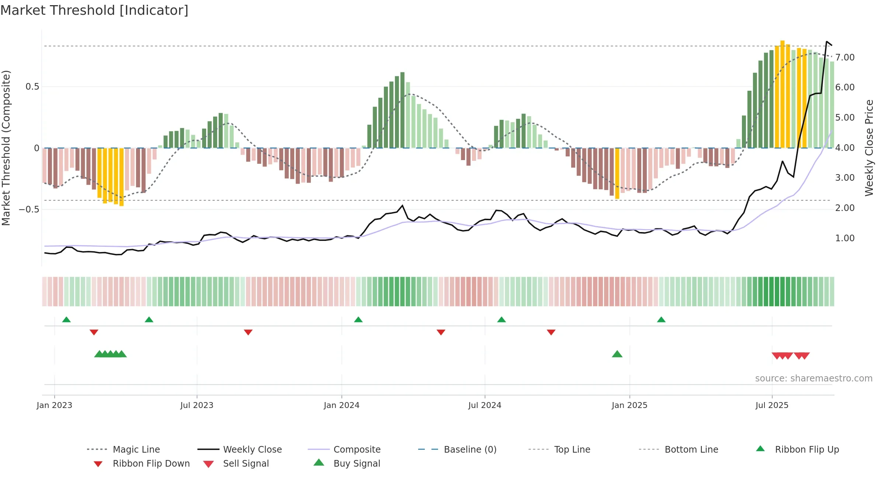
Task: Click the first ribbon flip up marker near Jan 2023
Action: pyautogui.click(x=66, y=319)
